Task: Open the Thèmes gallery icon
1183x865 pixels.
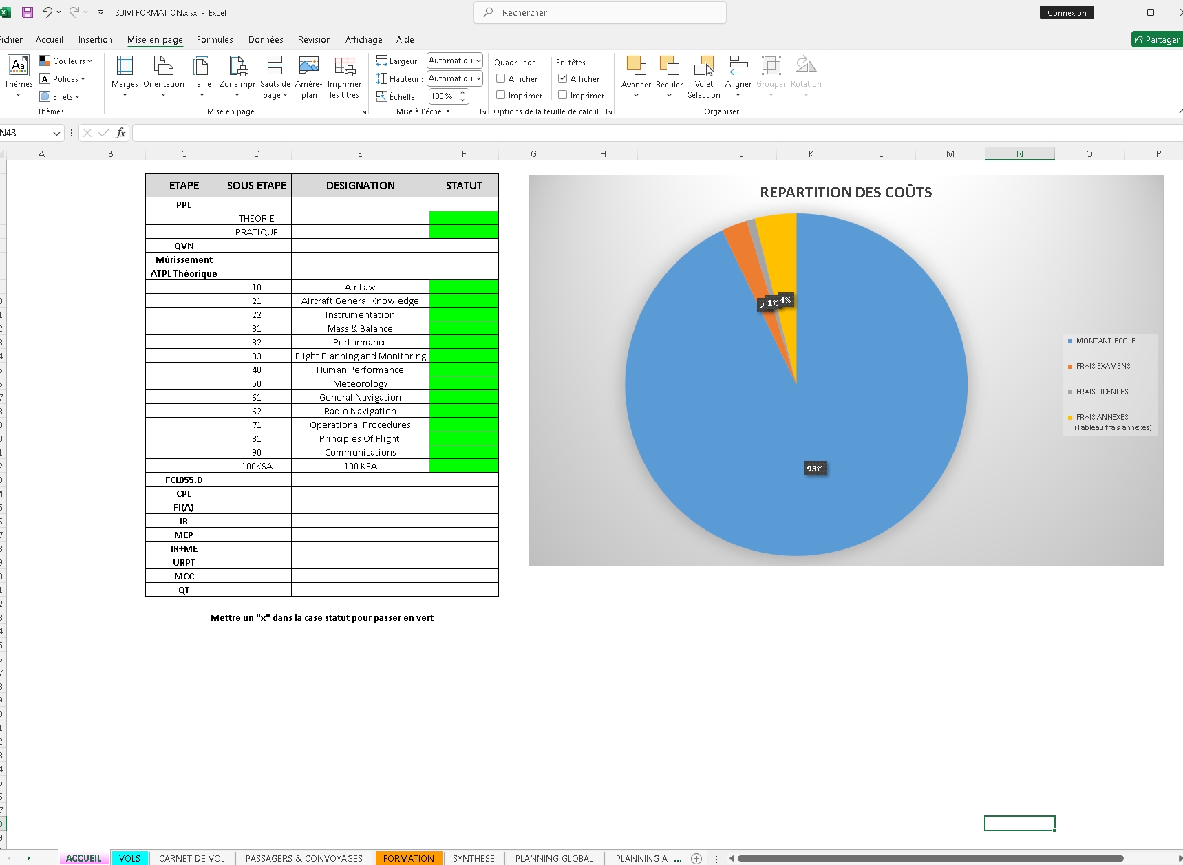Action: (19, 66)
